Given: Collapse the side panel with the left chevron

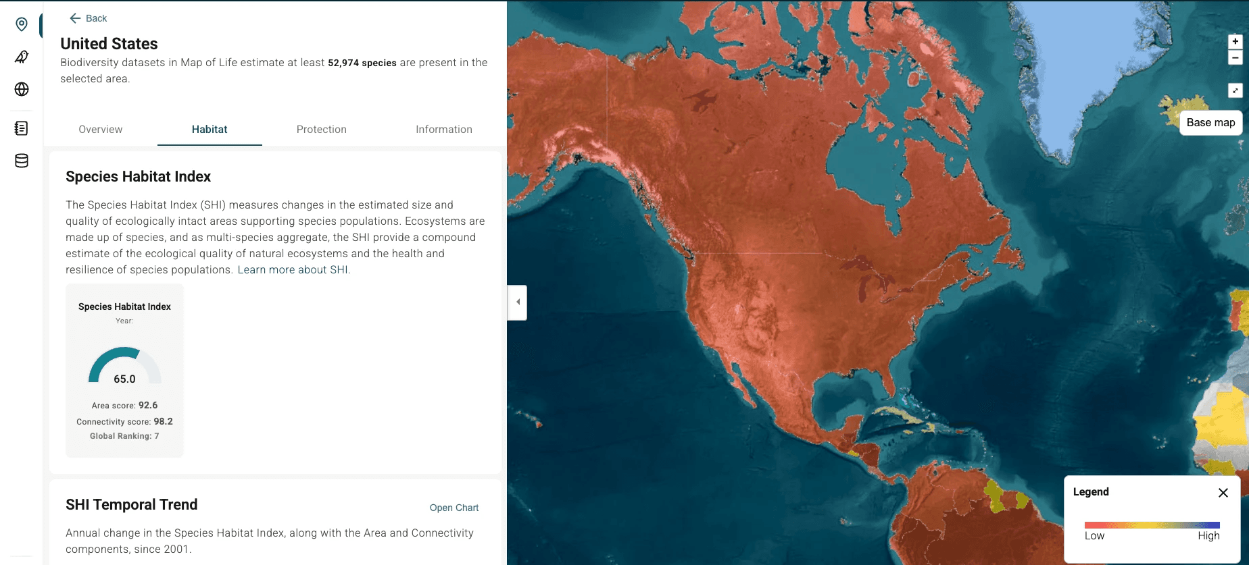Looking at the screenshot, I should tap(517, 302).
